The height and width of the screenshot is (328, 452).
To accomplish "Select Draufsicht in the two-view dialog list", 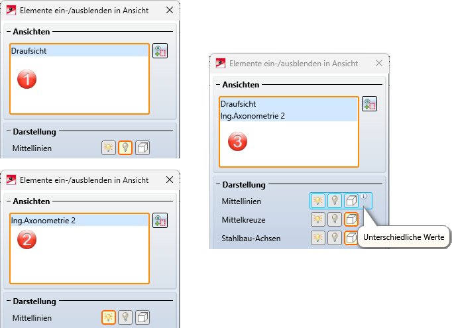I will [x=288, y=104].
